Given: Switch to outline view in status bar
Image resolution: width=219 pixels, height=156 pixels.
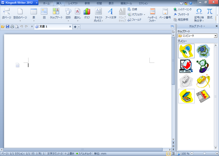Looking at the screenshot, I should point(173,154).
